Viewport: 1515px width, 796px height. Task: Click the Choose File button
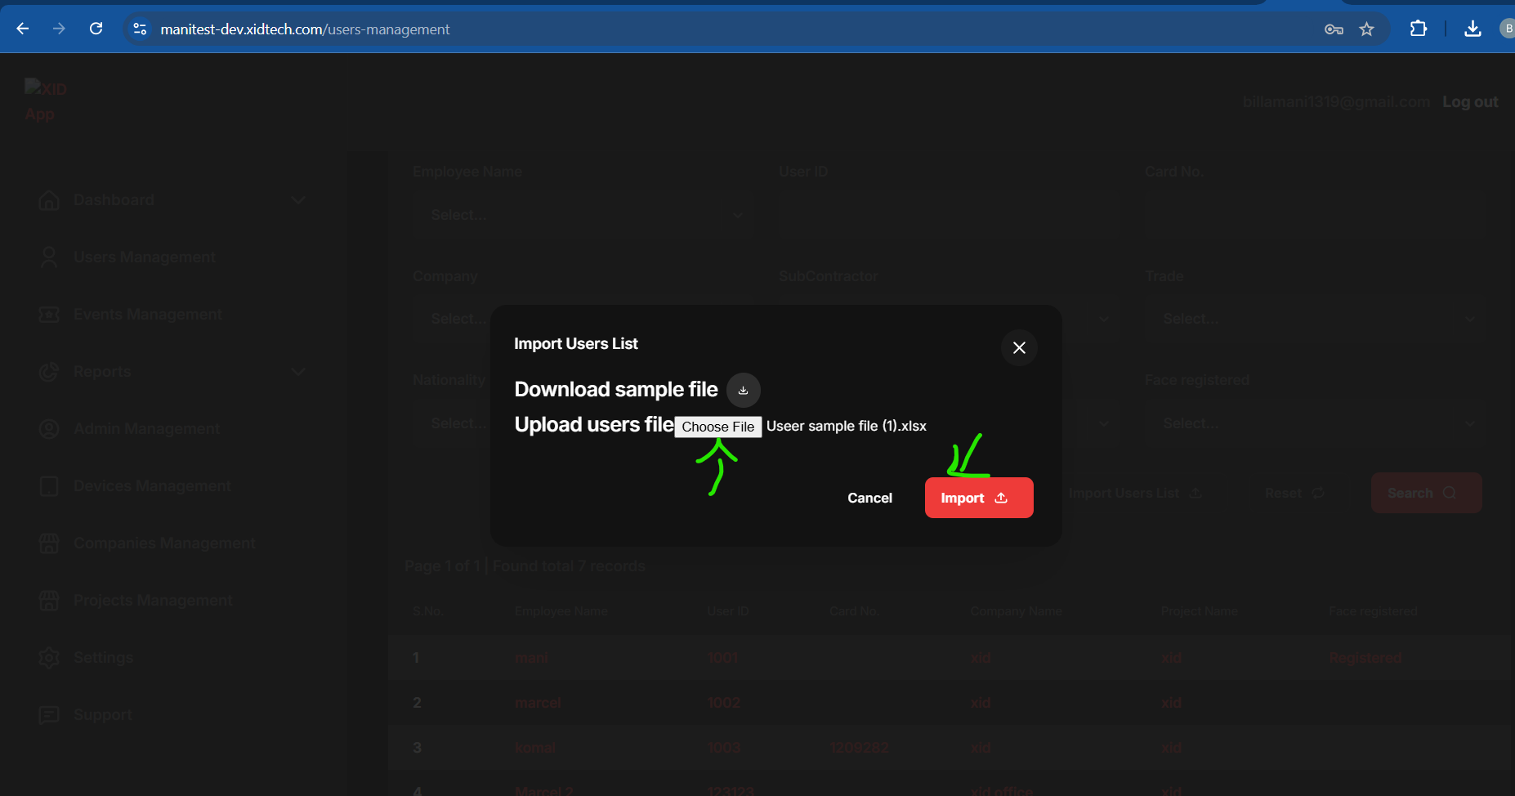tap(717, 427)
